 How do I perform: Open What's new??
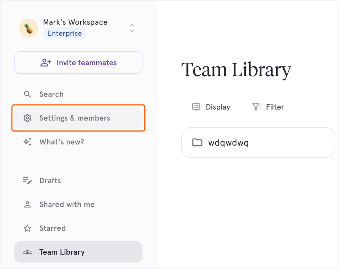pyautogui.click(x=78, y=142)
